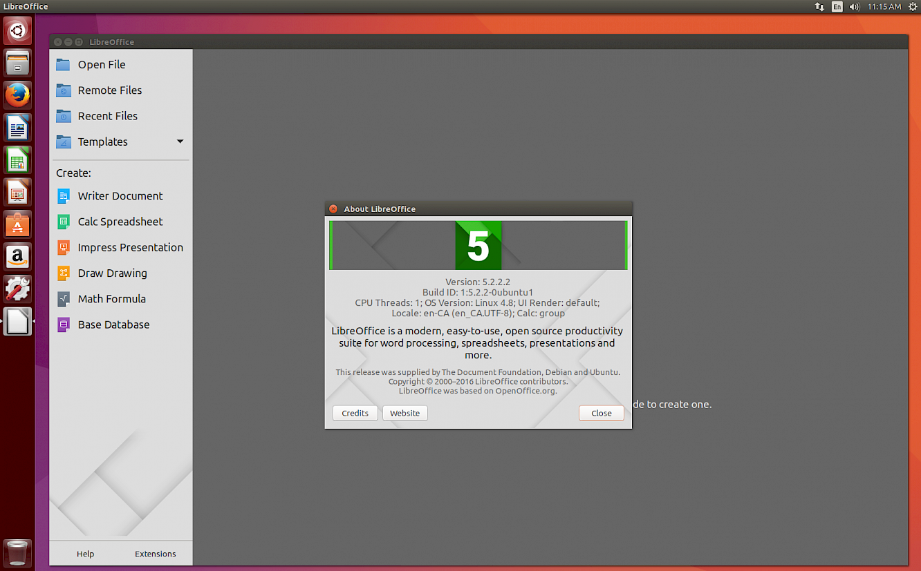Click the Math Formula label
This screenshot has height=571, width=921.
[x=112, y=299]
